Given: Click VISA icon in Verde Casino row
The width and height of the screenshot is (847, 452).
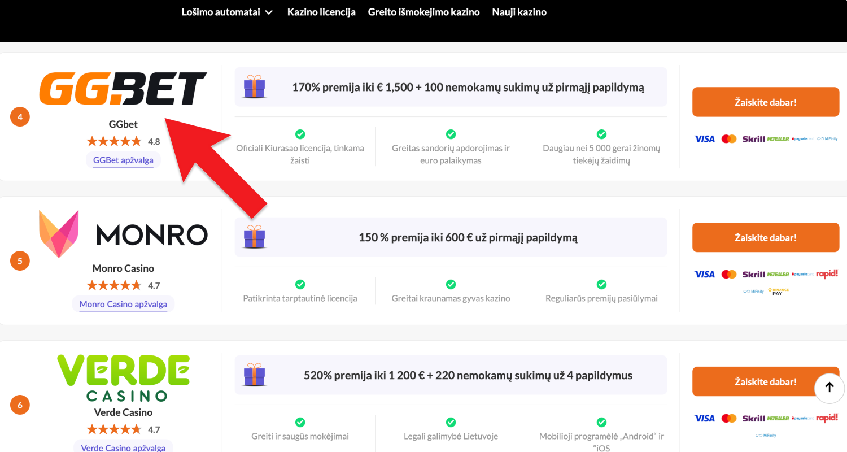Looking at the screenshot, I should (704, 418).
